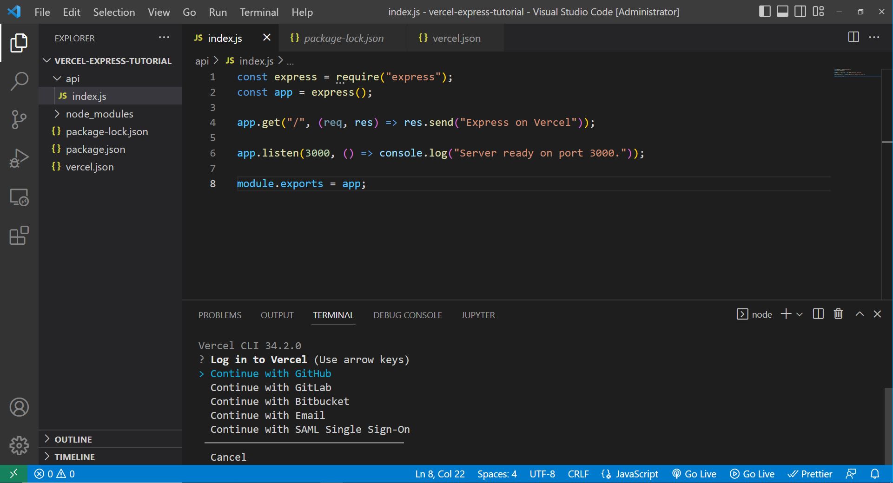Open the Edit menu
This screenshot has width=893, height=483.
pyautogui.click(x=72, y=12)
